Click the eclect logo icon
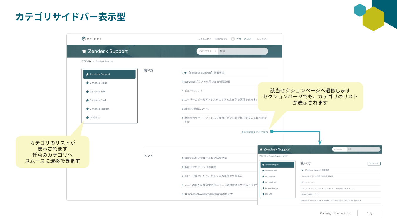 (83, 39)
